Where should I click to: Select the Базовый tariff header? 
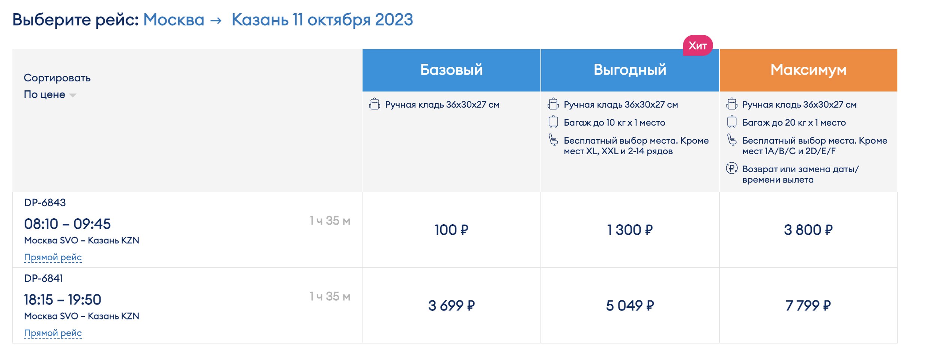click(x=451, y=70)
